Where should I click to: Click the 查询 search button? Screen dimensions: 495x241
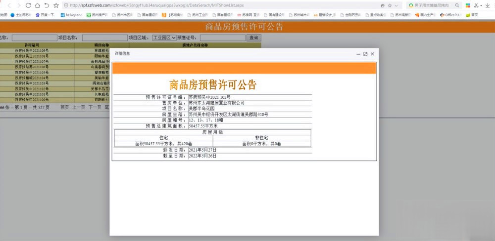click(254, 38)
